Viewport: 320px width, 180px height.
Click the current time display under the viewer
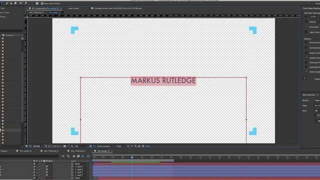56,146
